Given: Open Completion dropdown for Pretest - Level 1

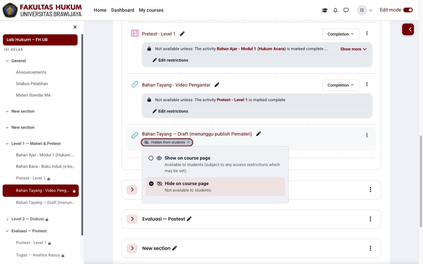Looking at the screenshot, I should (x=341, y=34).
